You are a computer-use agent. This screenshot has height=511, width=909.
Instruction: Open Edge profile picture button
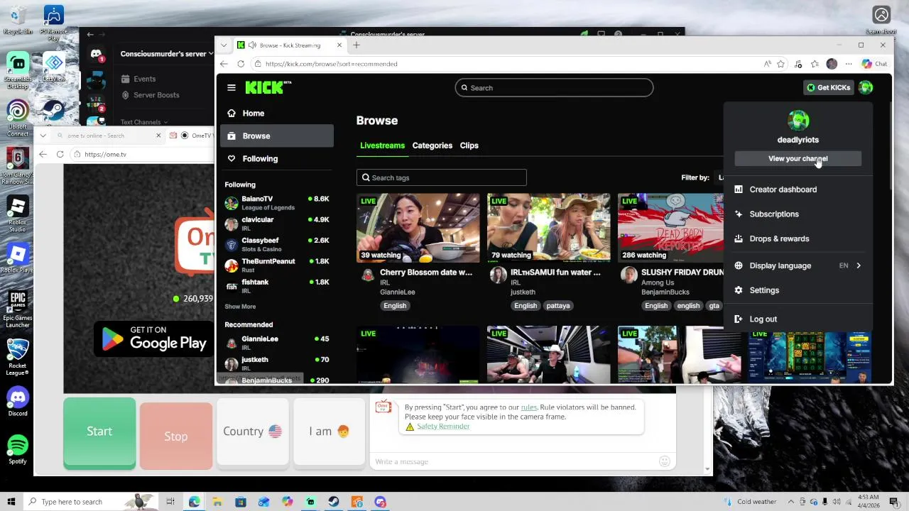pyautogui.click(x=832, y=64)
